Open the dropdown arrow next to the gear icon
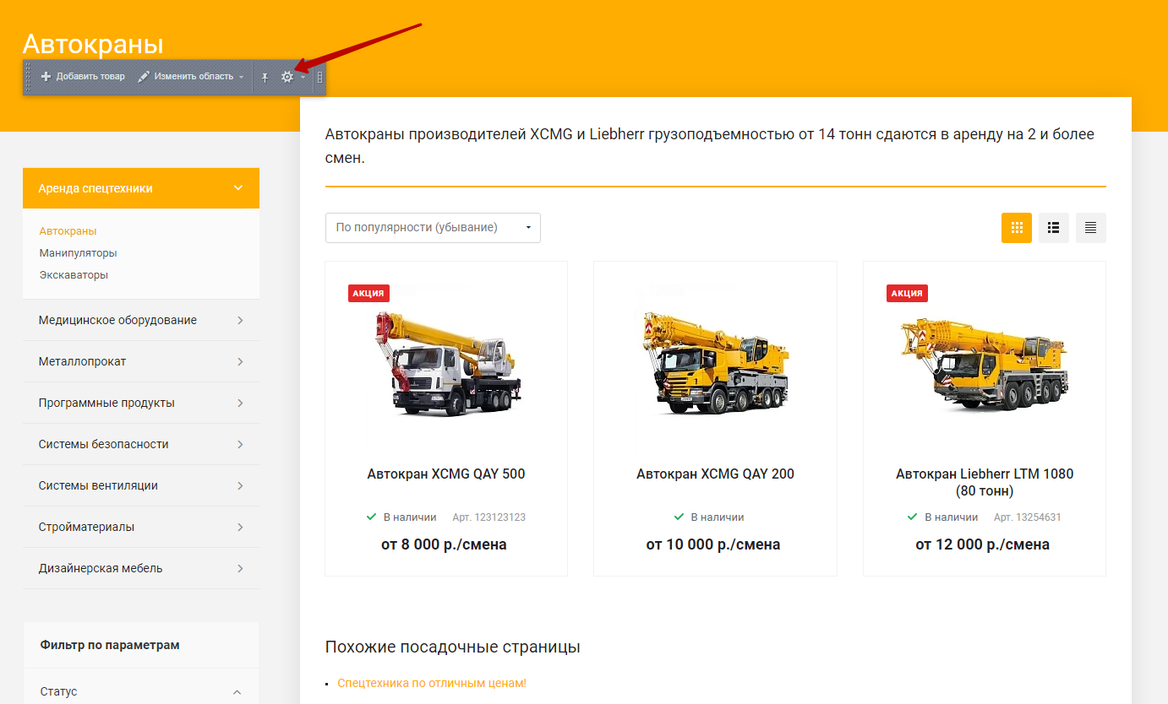This screenshot has width=1168, height=704. coord(303,78)
